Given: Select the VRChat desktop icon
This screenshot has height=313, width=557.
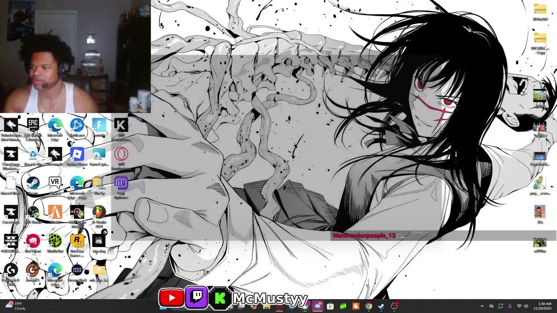Looking at the screenshot, I should pyautogui.click(x=55, y=186).
